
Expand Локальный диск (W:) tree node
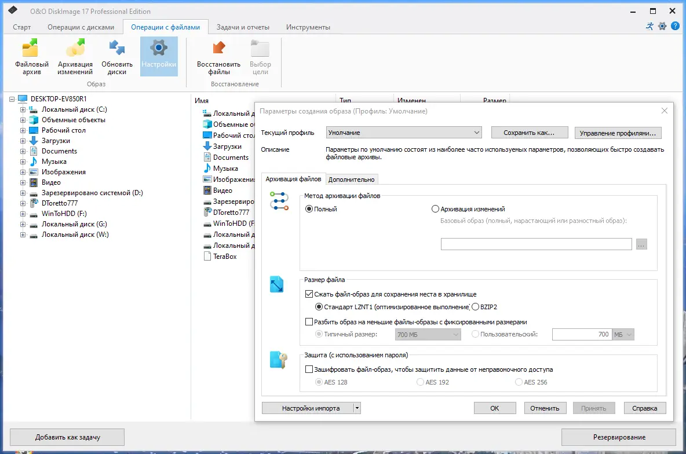coord(23,235)
